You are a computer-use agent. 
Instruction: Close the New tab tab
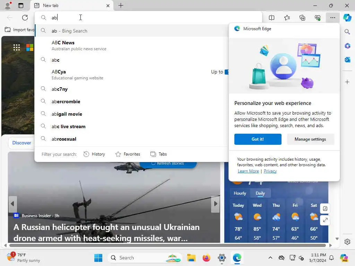[x=108, y=6]
